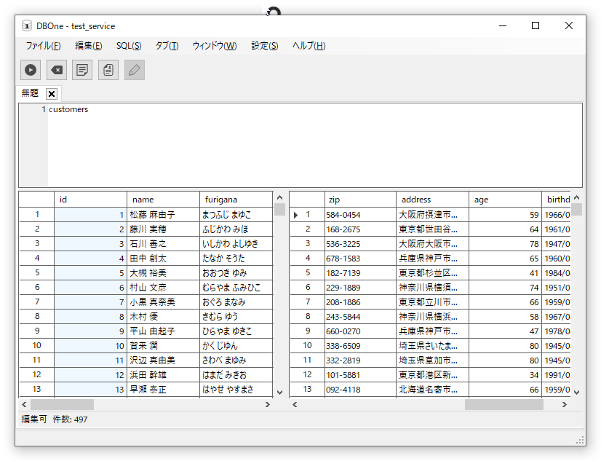Select name cell 田中 創太
The height and width of the screenshot is (461, 601).
point(162,259)
